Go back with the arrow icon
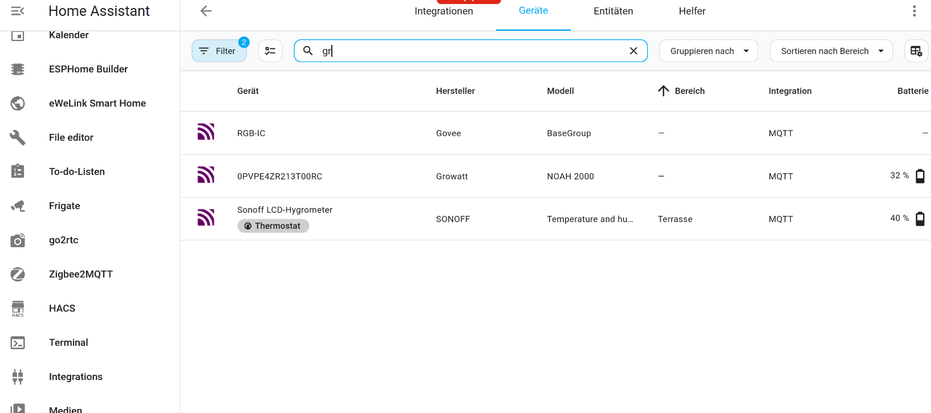The height and width of the screenshot is (413, 931). coord(206,11)
